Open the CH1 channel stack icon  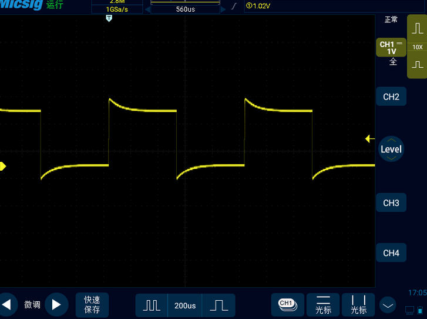[287, 304]
